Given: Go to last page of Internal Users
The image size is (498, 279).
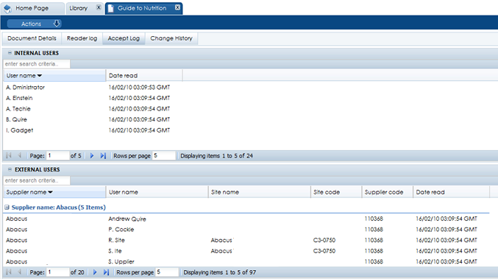Looking at the screenshot, I should pos(103,156).
